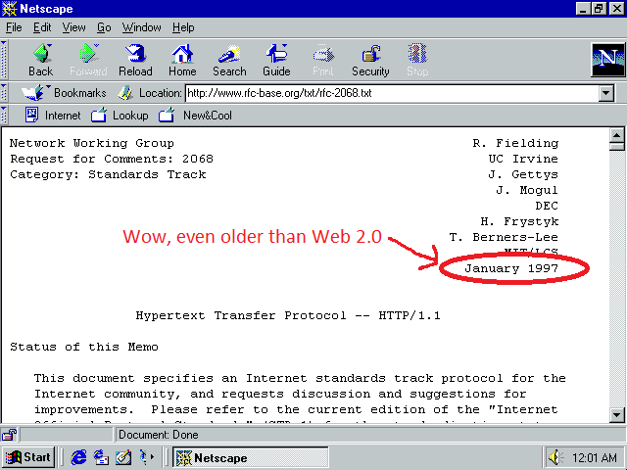Click the 'Document: Done' status text
This screenshot has width=627, height=470.
159,435
